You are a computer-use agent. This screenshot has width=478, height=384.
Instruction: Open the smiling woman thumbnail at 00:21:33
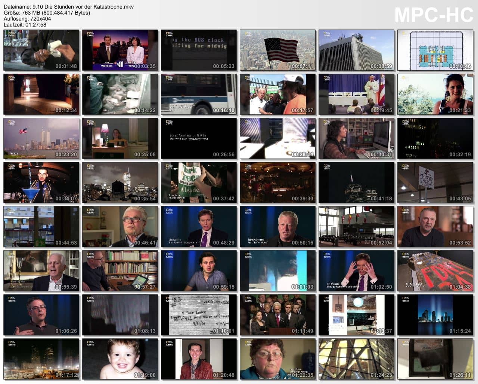pyautogui.click(x=435, y=94)
